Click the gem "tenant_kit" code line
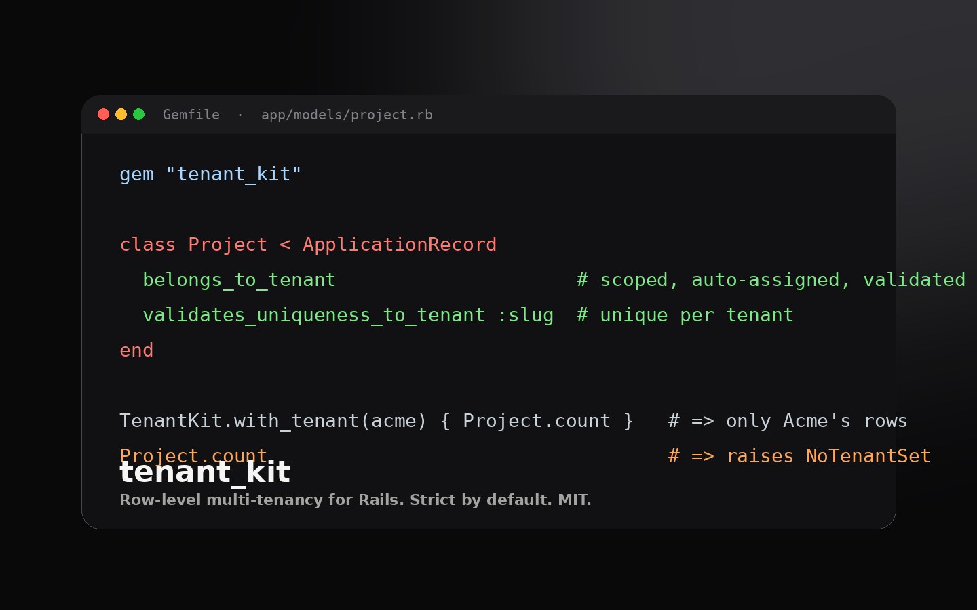Screen dimensions: 977x610 (x=210, y=174)
